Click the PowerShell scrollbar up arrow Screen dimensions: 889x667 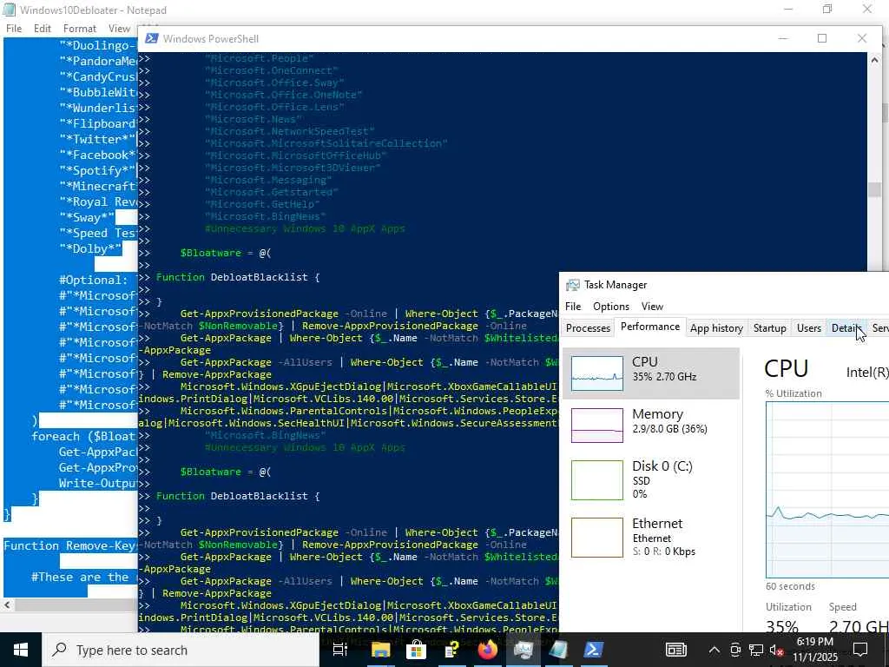pyautogui.click(x=874, y=60)
